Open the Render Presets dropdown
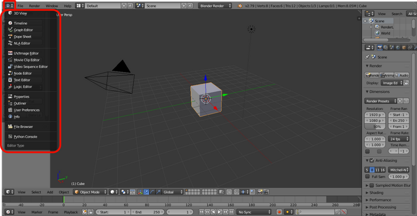417x216 pixels. (381, 101)
